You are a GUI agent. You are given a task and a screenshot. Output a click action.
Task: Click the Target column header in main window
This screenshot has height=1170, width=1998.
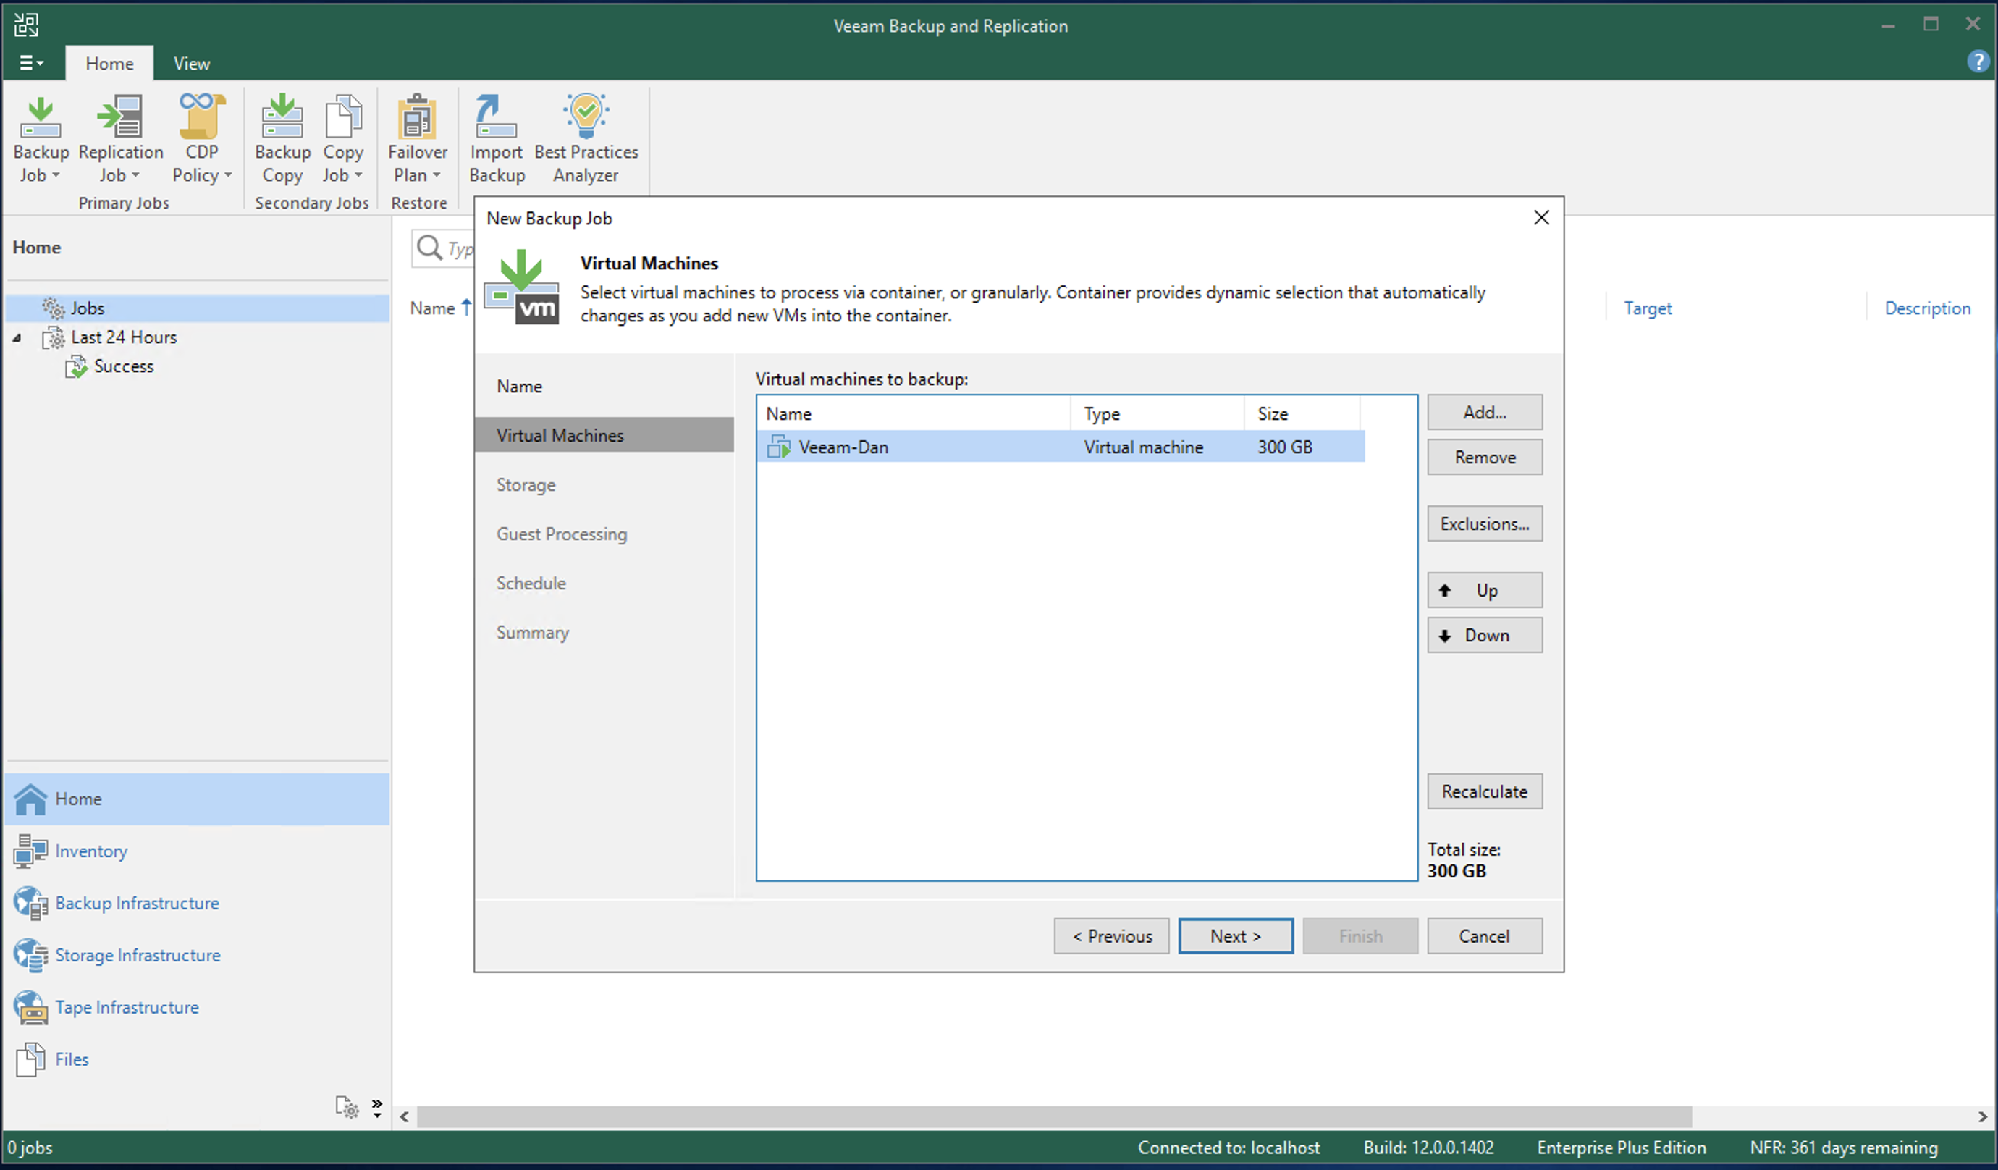1648,308
